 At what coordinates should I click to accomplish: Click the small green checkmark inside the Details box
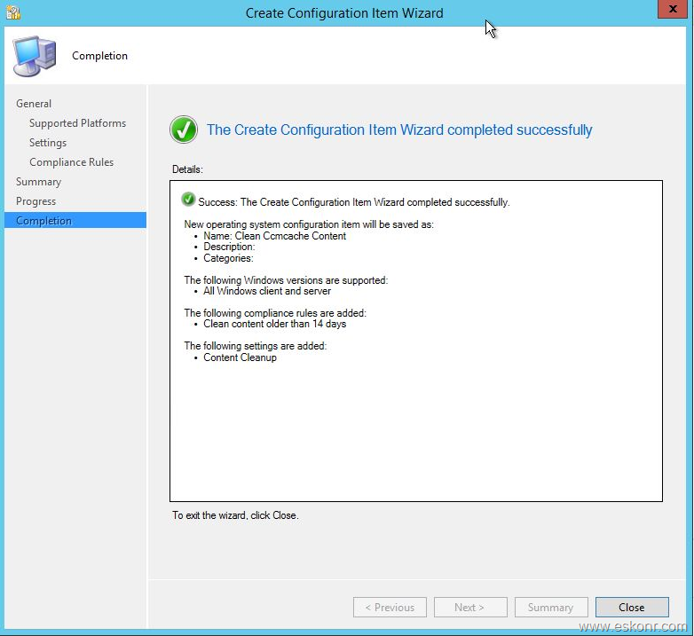pyautogui.click(x=188, y=200)
